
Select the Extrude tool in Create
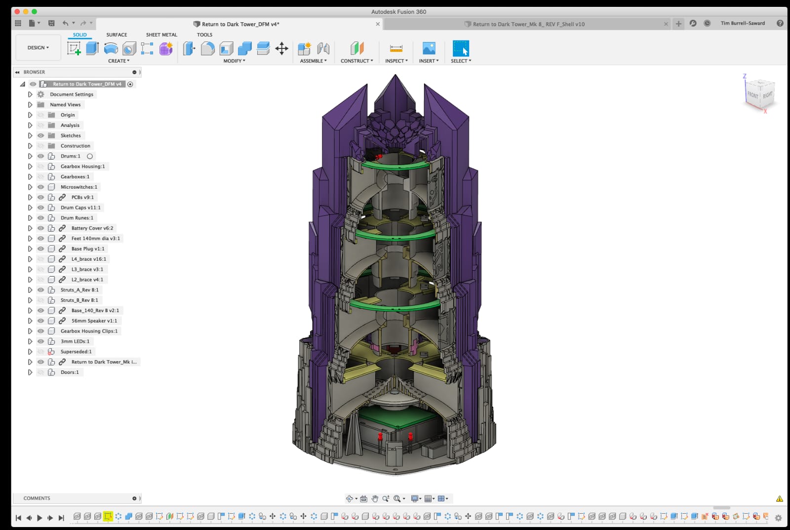tap(92, 48)
